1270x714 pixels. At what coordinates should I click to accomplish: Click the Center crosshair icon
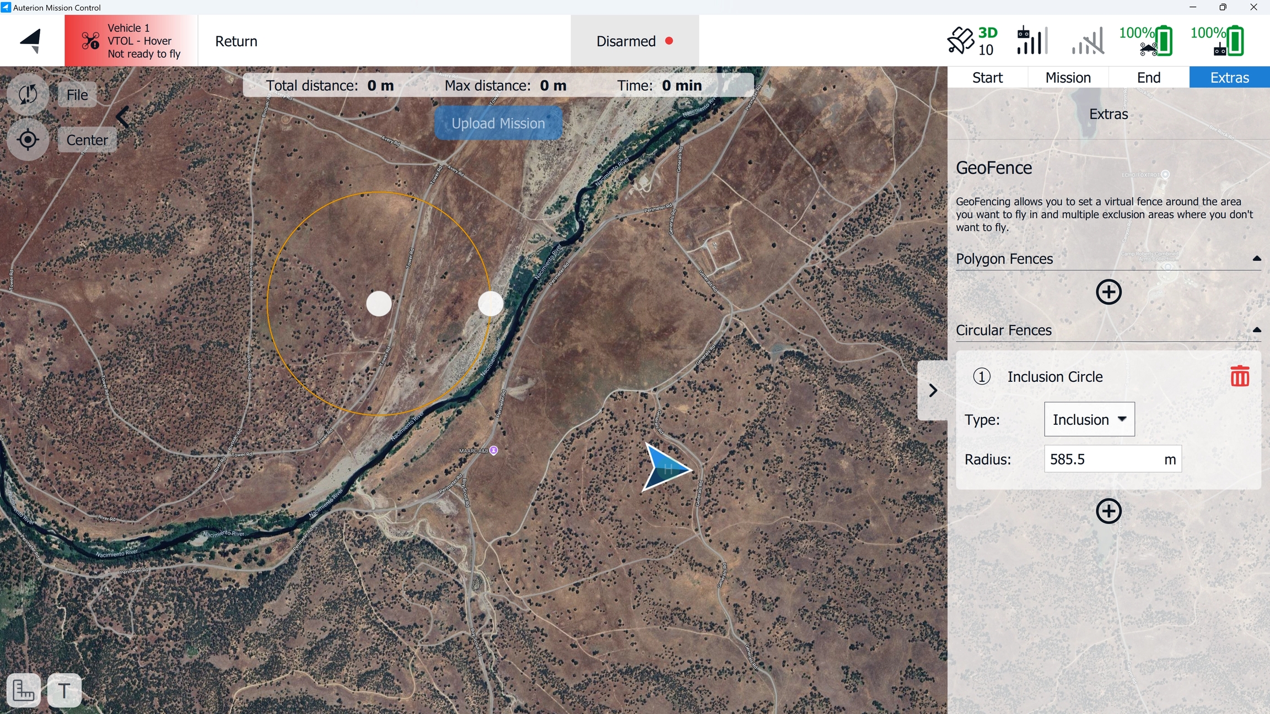[28, 140]
